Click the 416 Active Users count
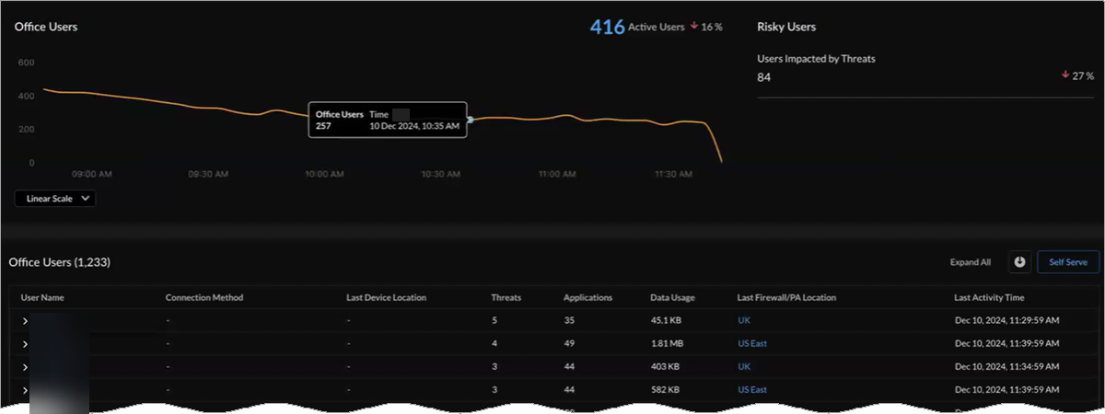The height and width of the screenshot is (414, 1105). [x=608, y=27]
